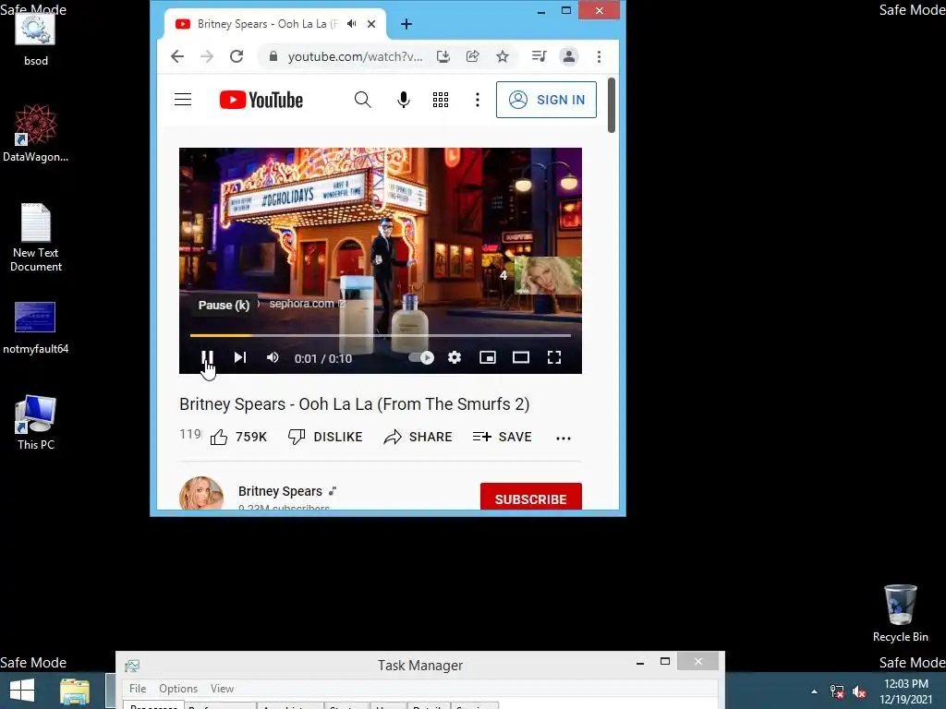
Task: Click DISLIKE on the video
Action: point(325,437)
